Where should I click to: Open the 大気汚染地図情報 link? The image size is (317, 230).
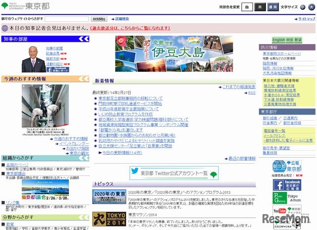pos(277,73)
